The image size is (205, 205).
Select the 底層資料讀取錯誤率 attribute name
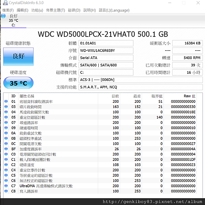36,101
